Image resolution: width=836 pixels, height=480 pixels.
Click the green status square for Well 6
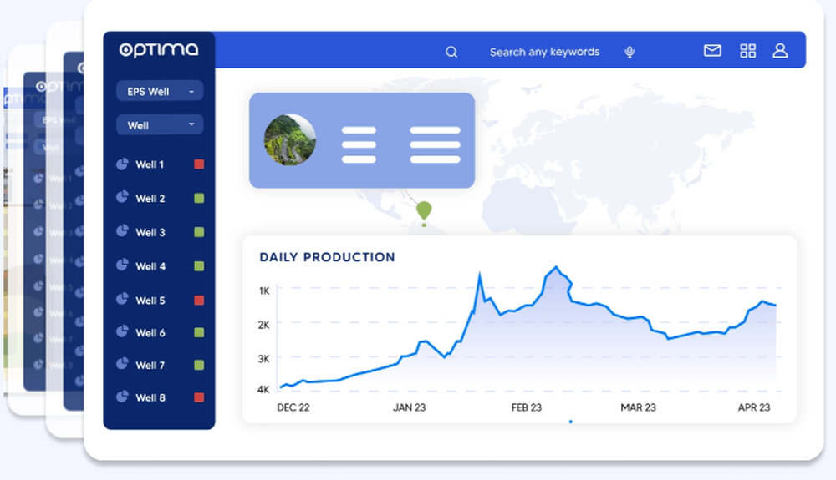[199, 332]
